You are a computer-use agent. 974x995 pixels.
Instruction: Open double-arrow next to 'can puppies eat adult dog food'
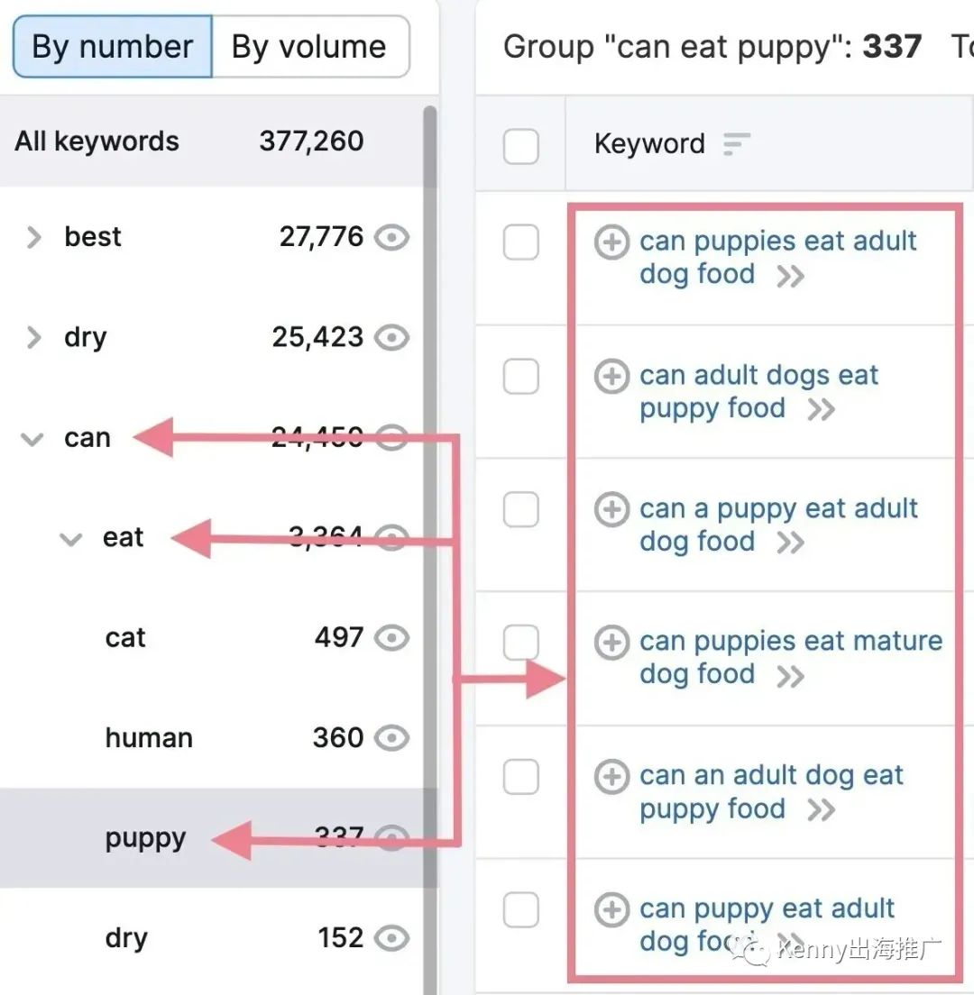791,277
